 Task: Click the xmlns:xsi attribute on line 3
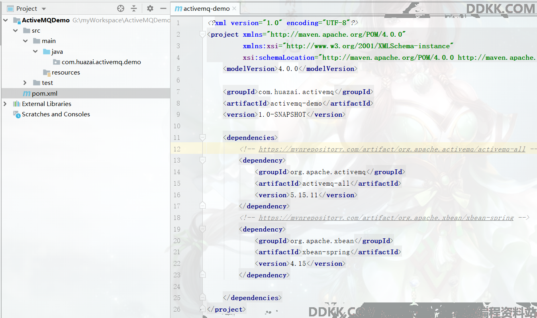(349, 46)
